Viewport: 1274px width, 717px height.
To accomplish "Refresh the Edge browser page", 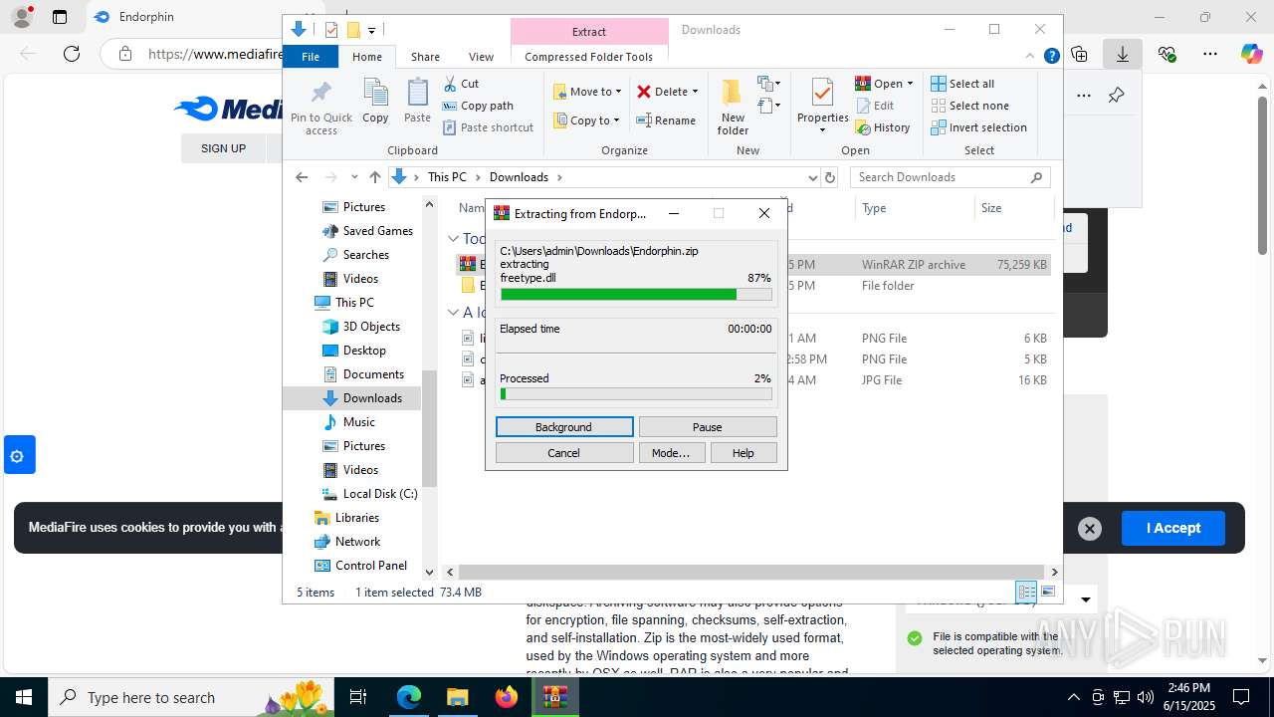I will tap(71, 54).
